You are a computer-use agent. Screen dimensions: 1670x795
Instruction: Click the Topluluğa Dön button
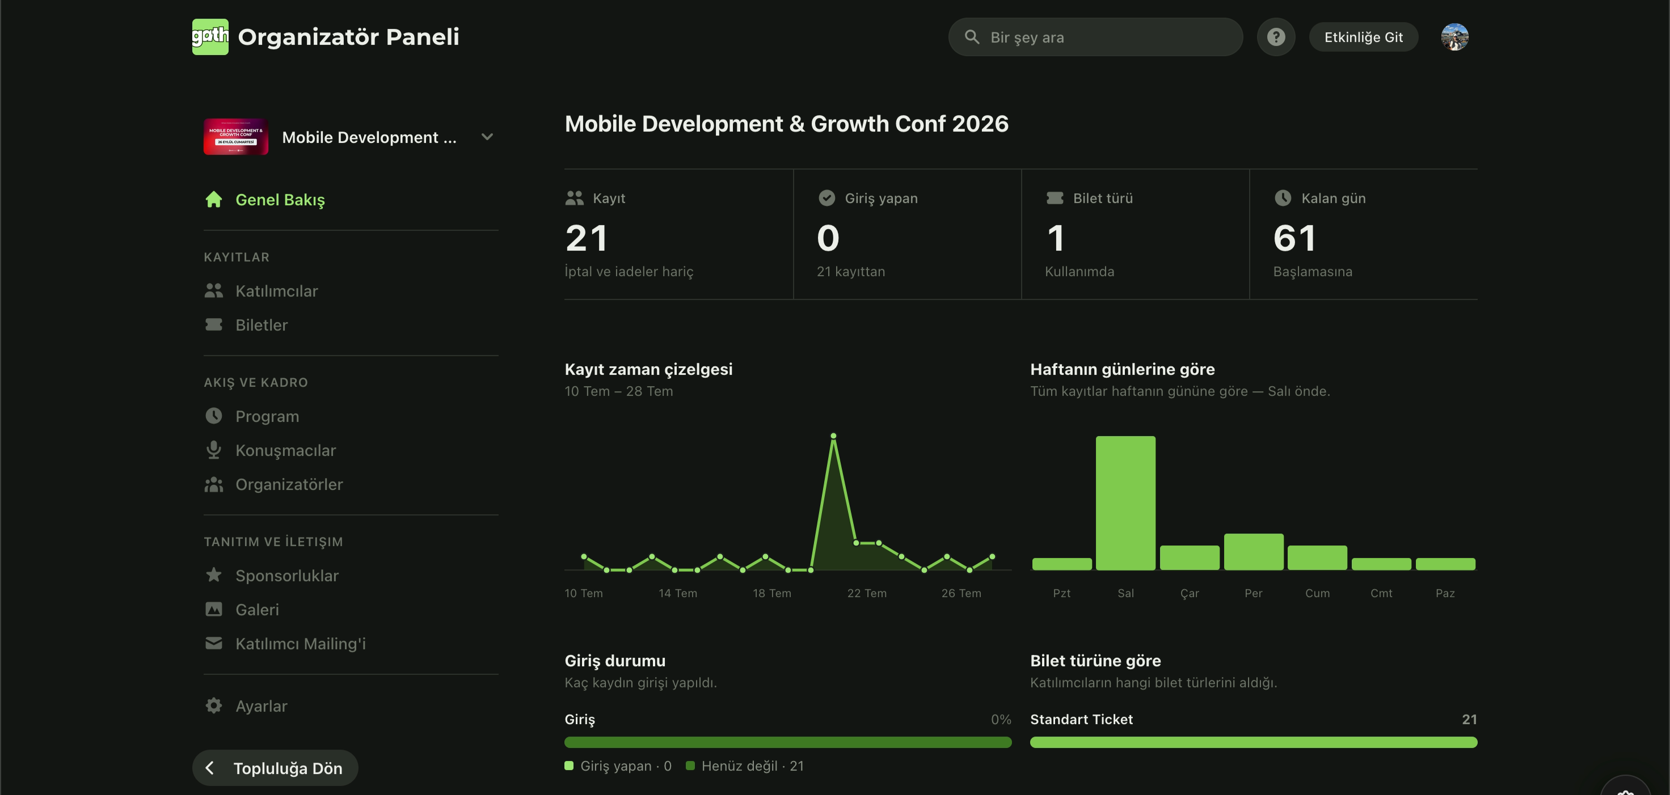point(275,768)
